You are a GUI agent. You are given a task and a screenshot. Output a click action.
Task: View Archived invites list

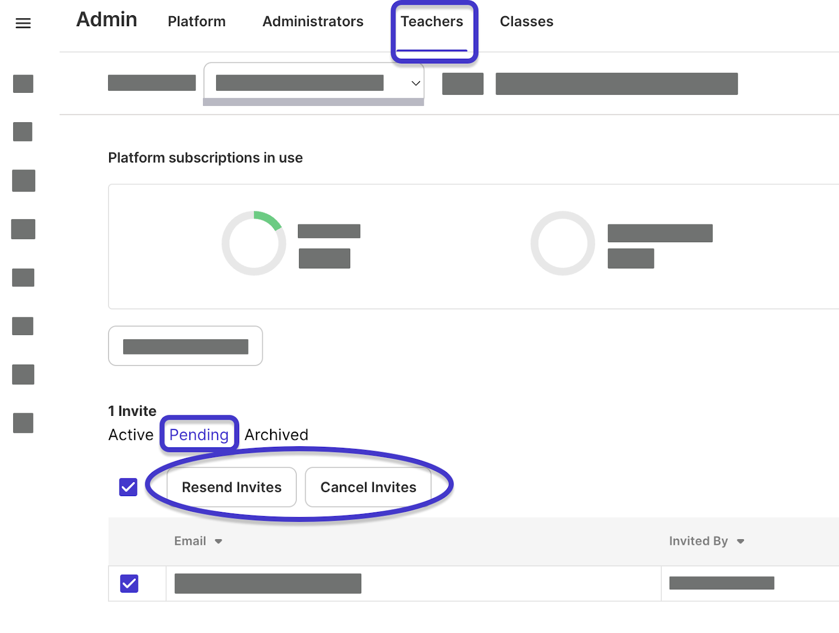tap(276, 435)
